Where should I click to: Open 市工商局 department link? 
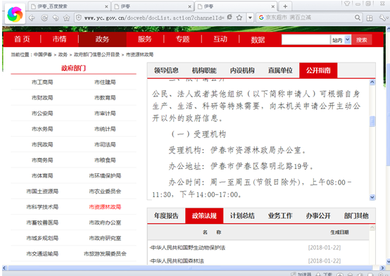pyautogui.click(x=42, y=82)
